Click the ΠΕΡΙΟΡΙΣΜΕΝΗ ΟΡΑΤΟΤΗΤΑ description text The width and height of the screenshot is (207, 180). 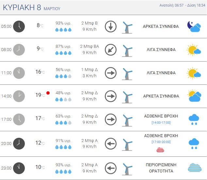coord(161,168)
